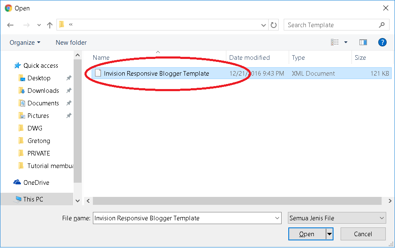Open Pictures in the sidebar
395x250 pixels.
click(x=38, y=116)
